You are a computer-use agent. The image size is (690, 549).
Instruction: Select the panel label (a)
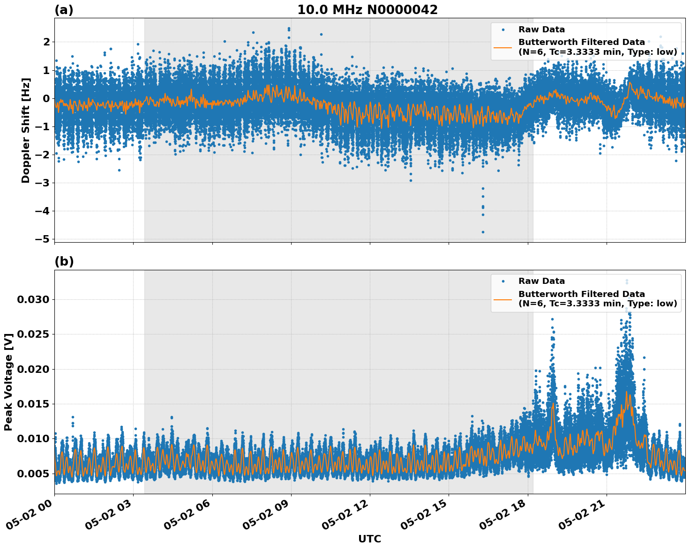click(x=64, y=9)
